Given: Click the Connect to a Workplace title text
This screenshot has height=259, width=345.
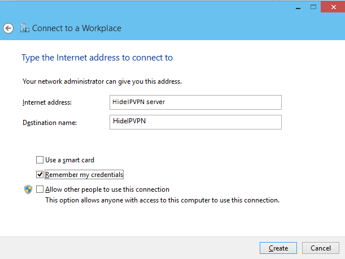Looking at the screenshot, I should click(x=77, y=28).
